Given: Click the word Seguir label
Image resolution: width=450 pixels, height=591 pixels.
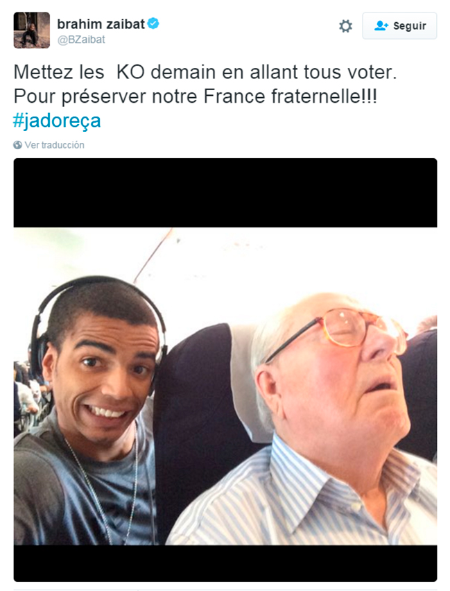Looking at the screenshot, I should tap(410, 26).
